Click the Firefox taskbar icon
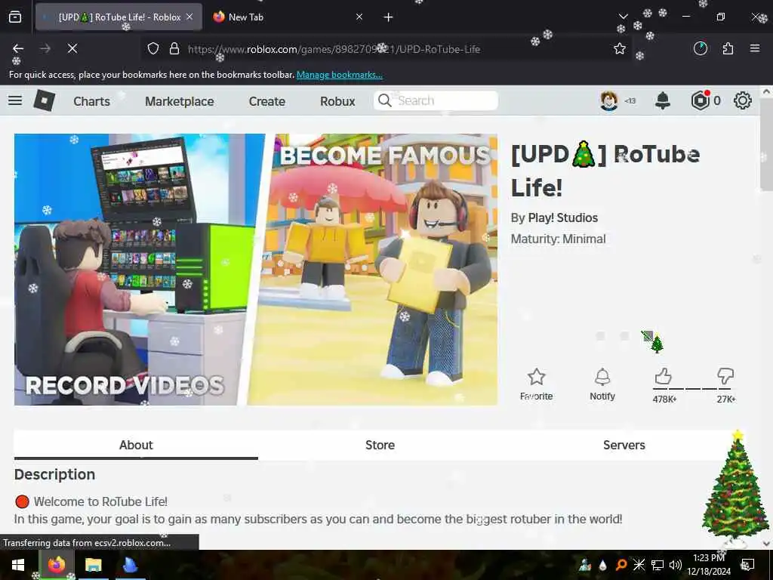Viewport: 773px width, 580px height. [56, 565]
